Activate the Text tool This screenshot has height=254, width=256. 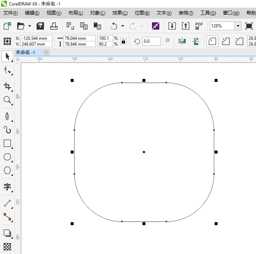click(x=7, y=187)
